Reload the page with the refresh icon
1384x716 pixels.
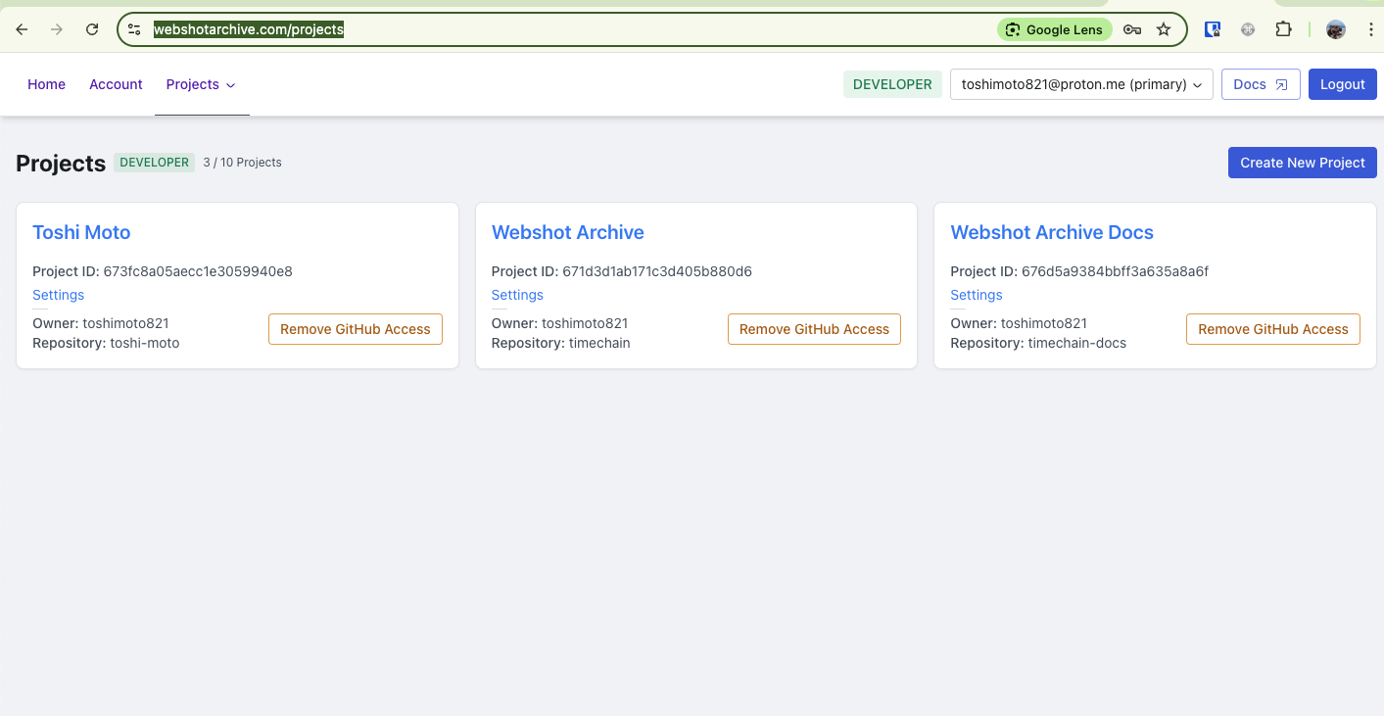(x=92, y=29)
